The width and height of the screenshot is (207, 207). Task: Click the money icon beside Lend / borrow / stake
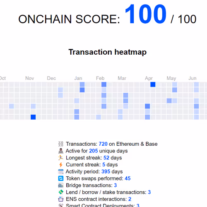coord(61,192)
